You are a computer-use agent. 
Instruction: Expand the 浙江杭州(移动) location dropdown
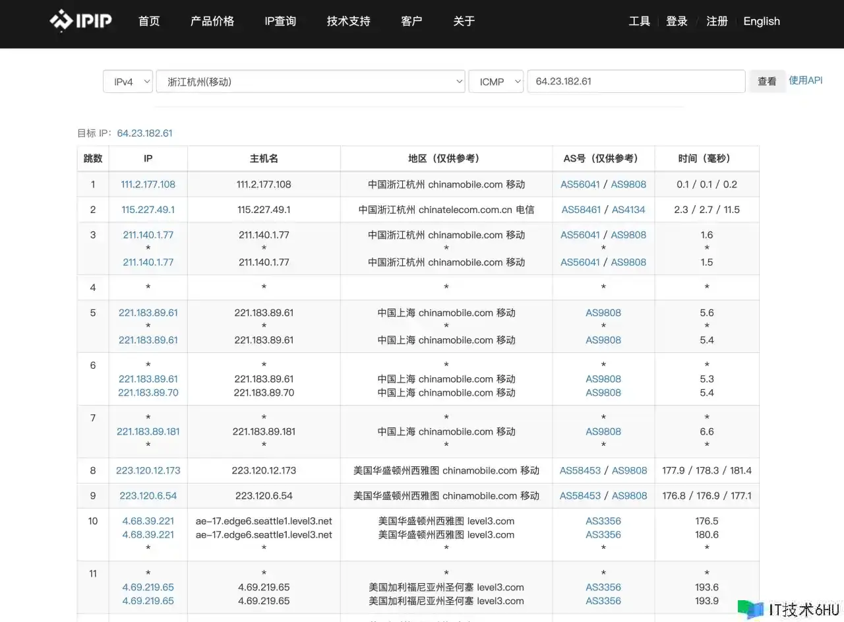(x=311, y=82)
